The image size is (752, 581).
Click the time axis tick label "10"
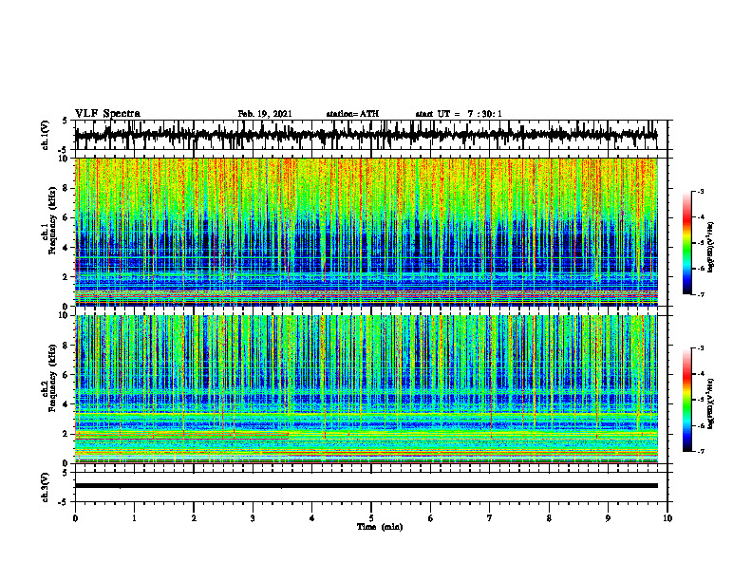click(667, 518)
